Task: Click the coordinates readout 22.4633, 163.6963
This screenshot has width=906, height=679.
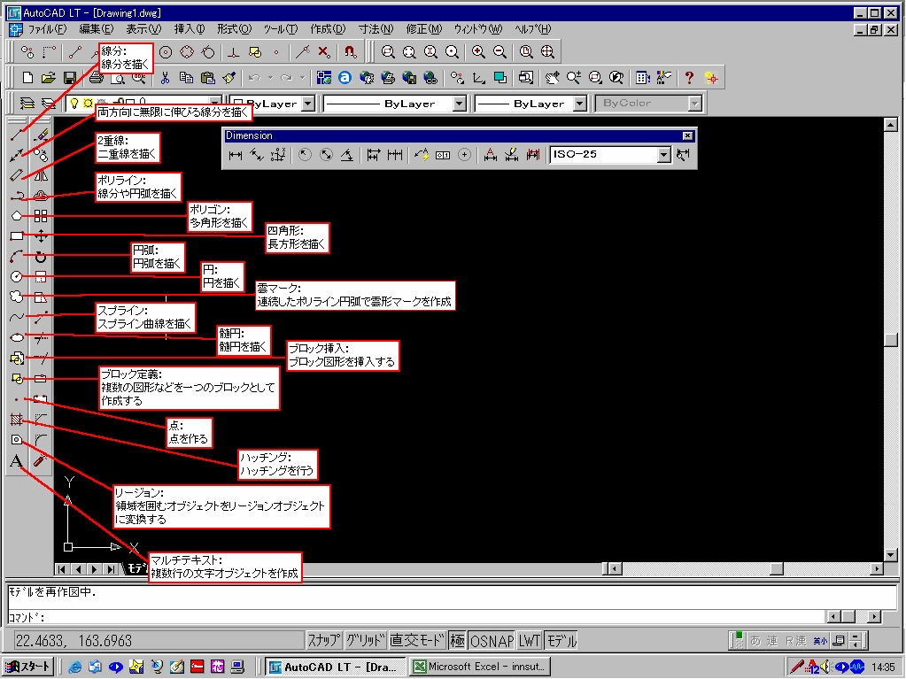Action: tap(74, 640)
